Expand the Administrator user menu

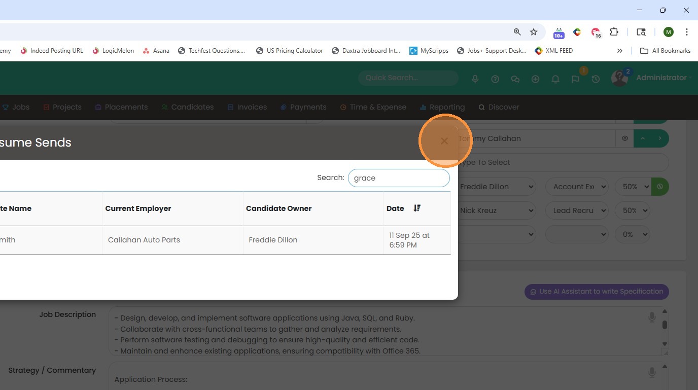click(664, 78)
